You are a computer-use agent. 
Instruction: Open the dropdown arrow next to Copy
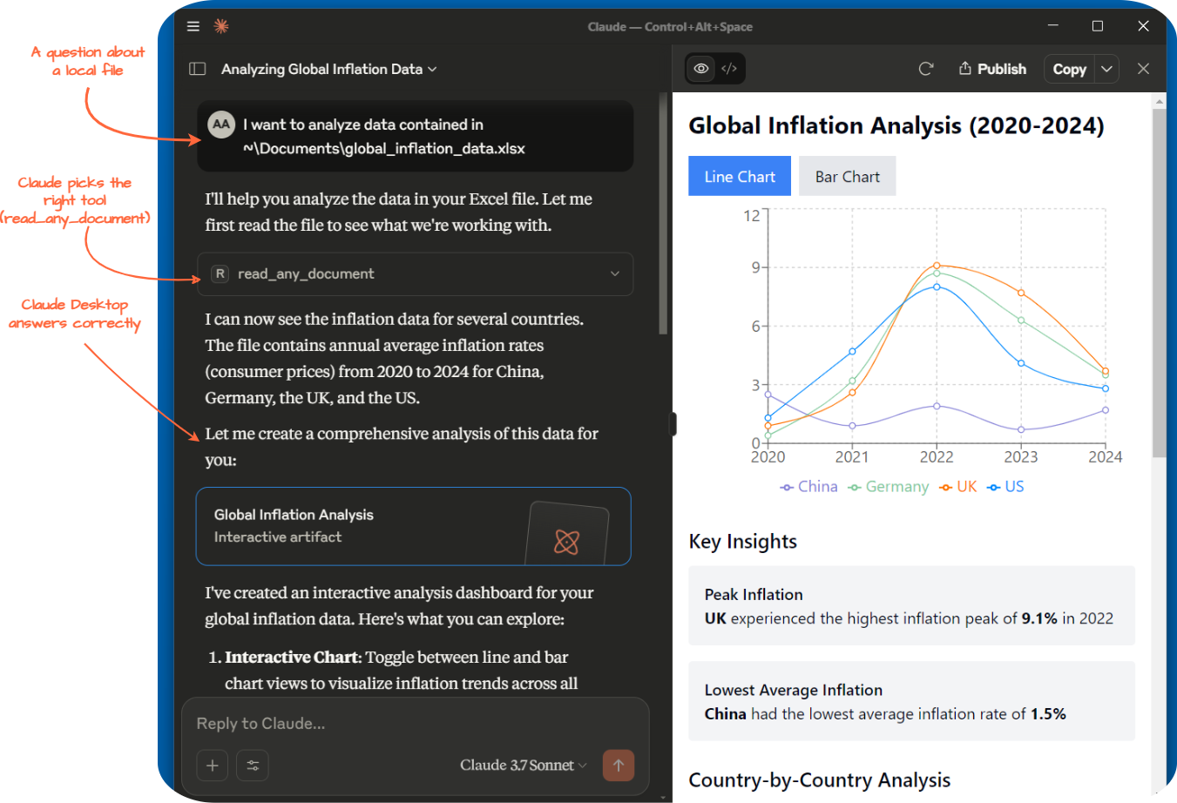click(x=1106, y=69)
